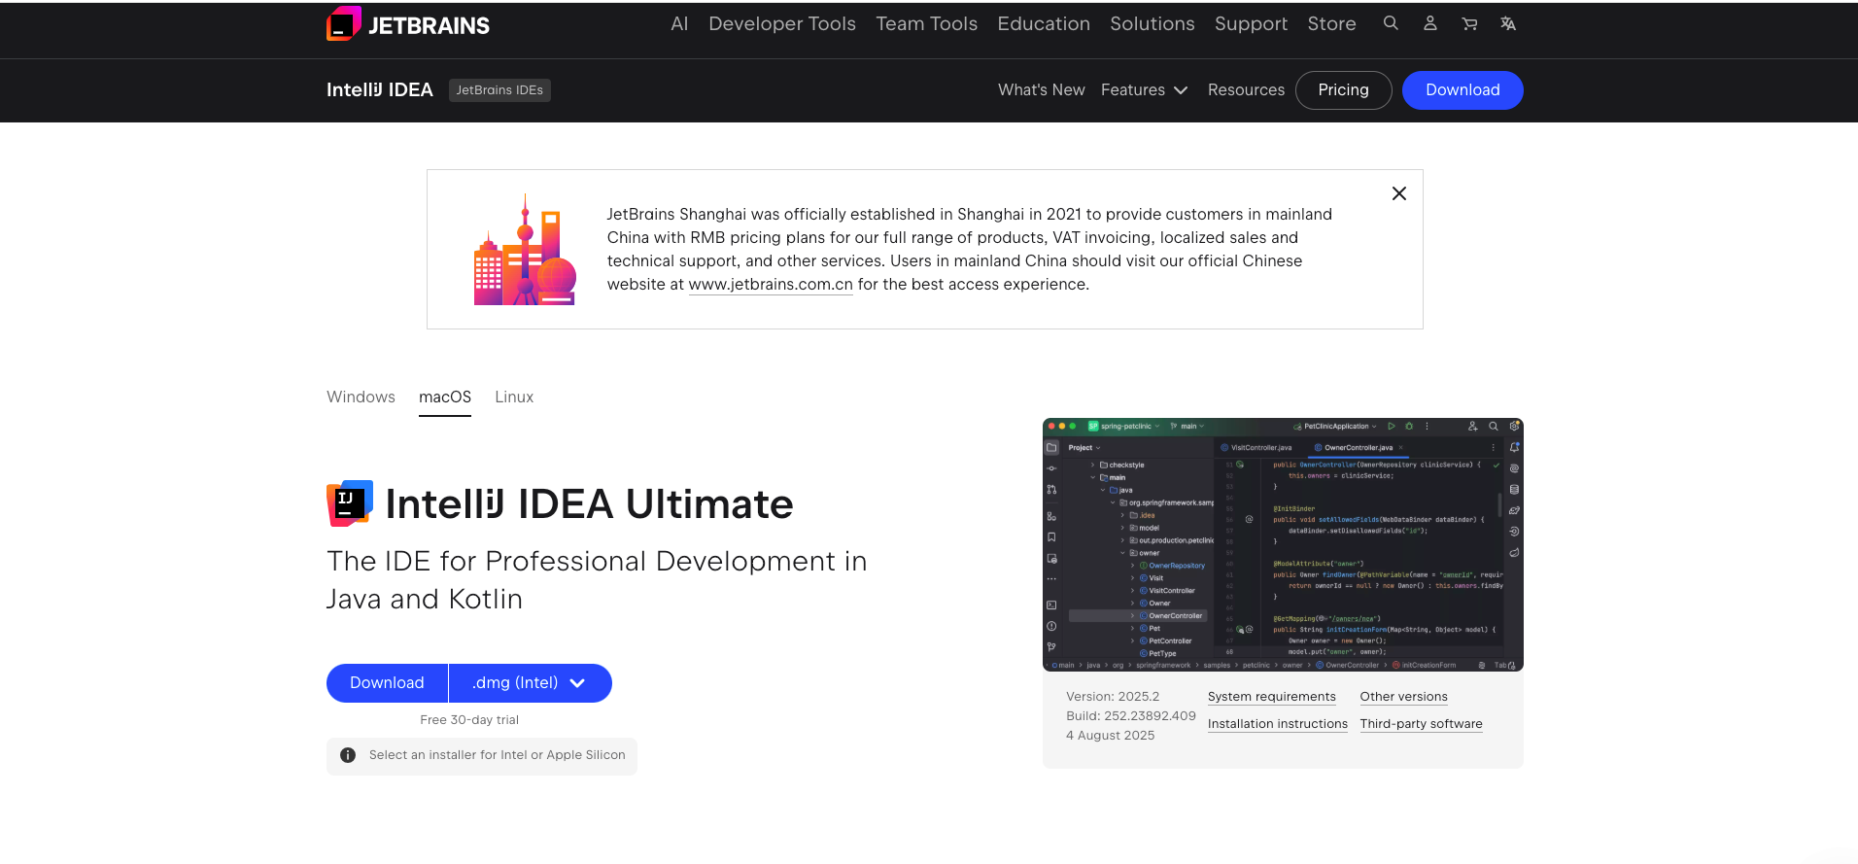
Task: Click the header Download button
Action: point(1462,90)
